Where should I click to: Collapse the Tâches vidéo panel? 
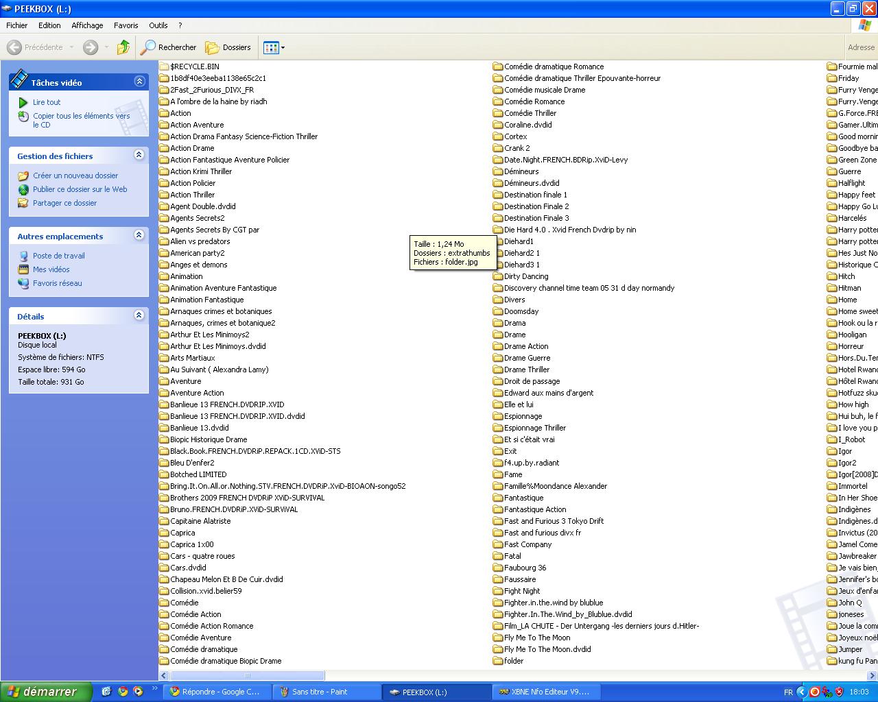[139, 82]
